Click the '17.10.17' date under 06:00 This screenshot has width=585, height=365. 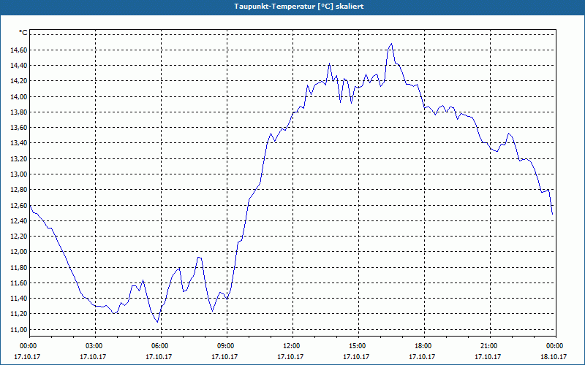pos(159,356)
